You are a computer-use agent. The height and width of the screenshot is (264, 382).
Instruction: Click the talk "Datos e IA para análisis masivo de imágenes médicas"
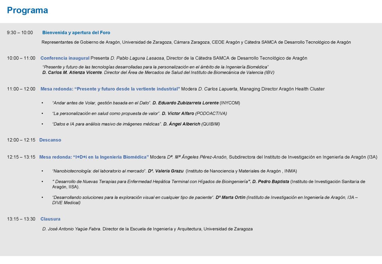(x=107, y=124)
